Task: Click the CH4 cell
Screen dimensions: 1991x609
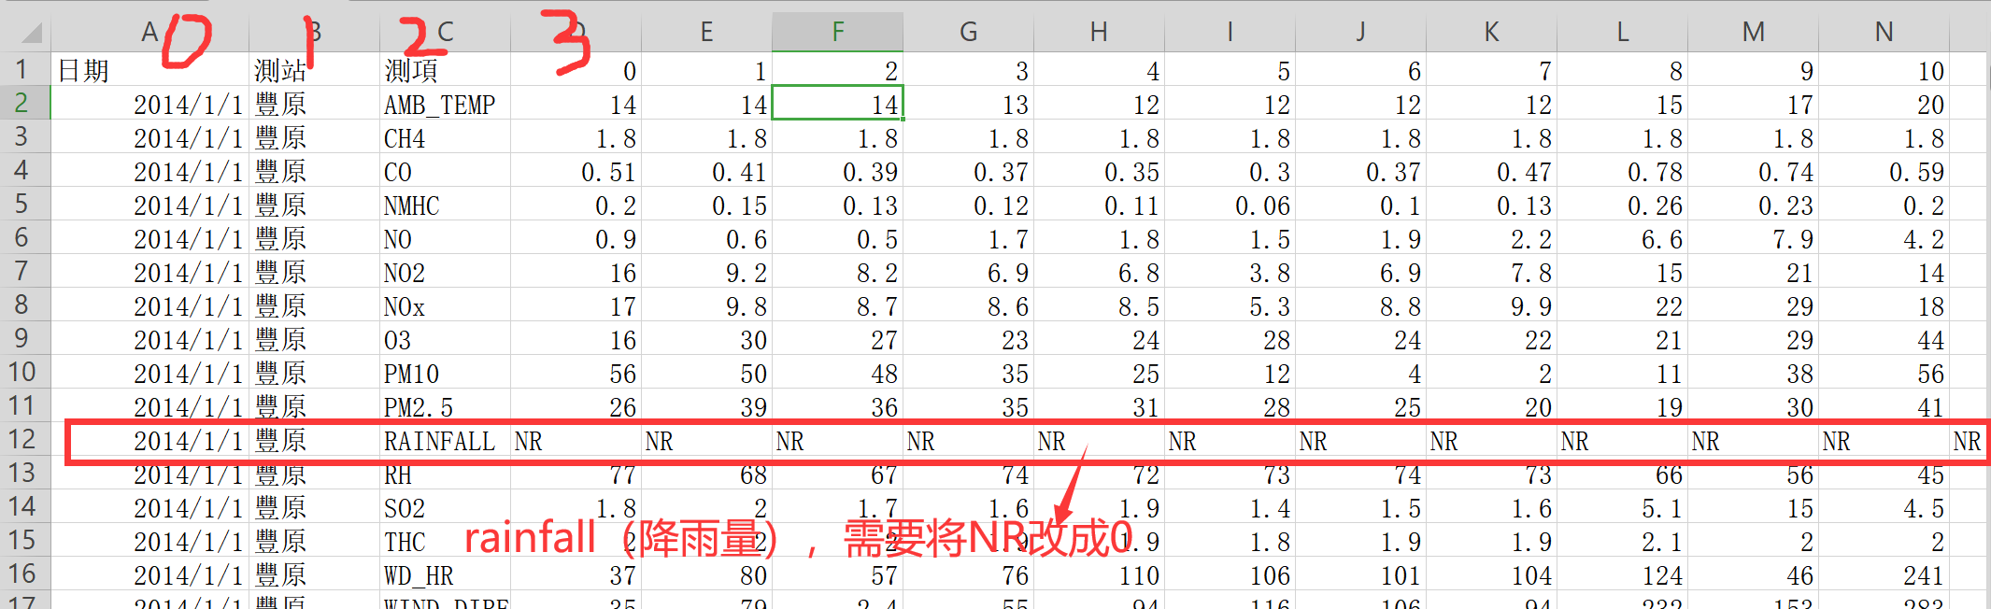Action: pyautogui.click(x=445, y=137)
